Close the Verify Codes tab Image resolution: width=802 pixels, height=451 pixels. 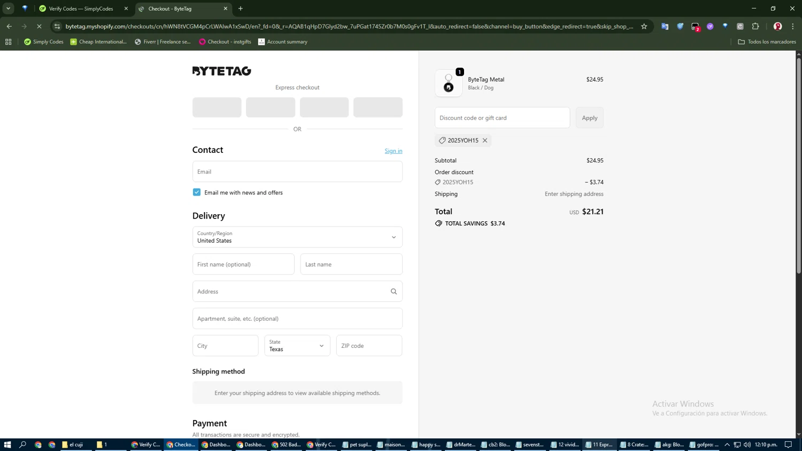[x=126, y=9]
